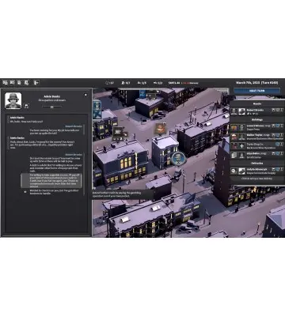The width and height of the screenshot is (285, 316).
Task: Click the set up a new delivery link
Action: coord(256,179)
